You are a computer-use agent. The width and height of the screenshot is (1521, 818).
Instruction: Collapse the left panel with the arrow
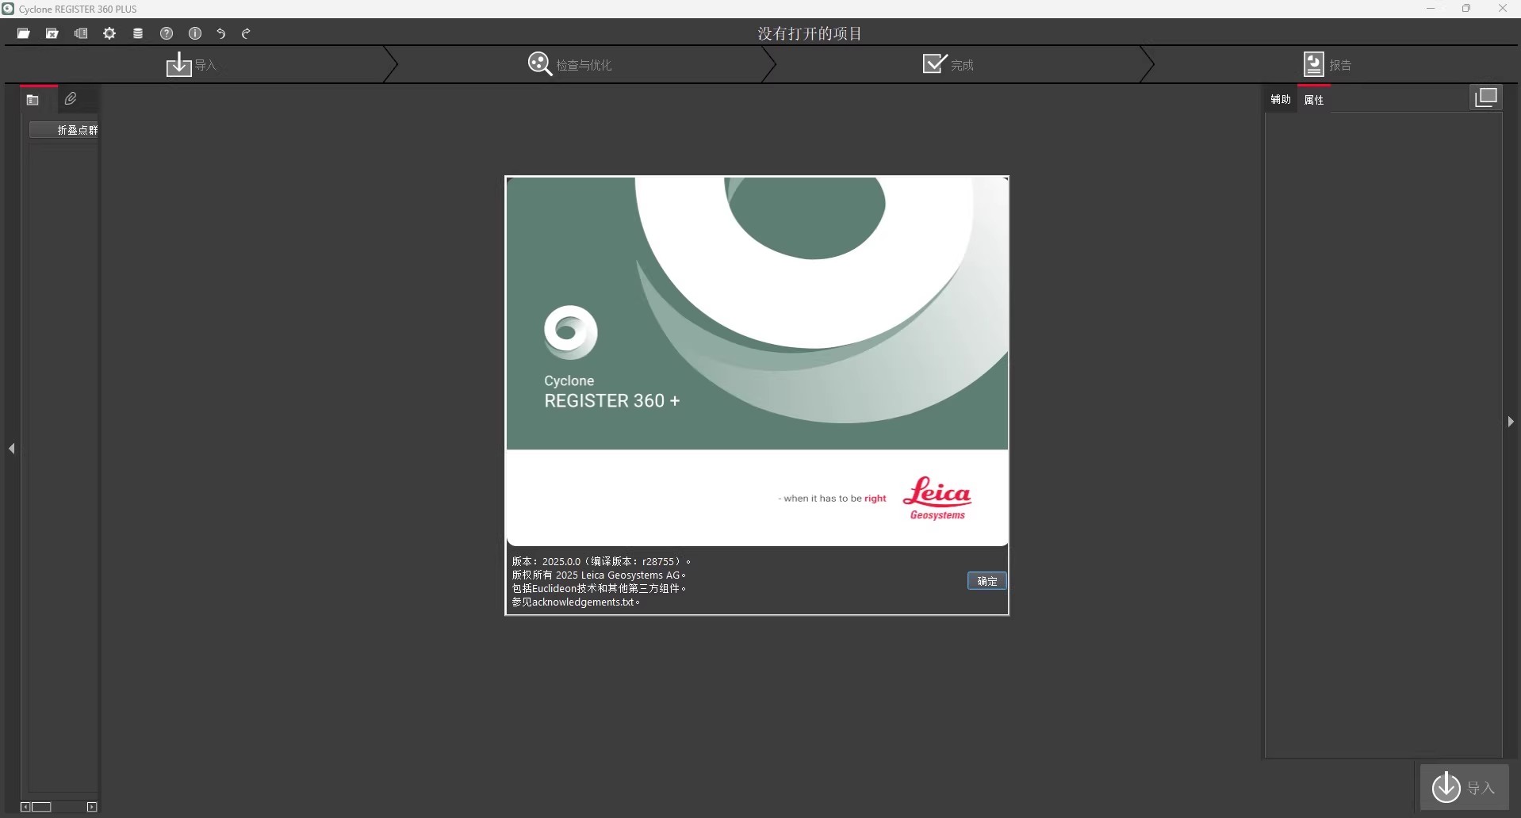(12, 449)
